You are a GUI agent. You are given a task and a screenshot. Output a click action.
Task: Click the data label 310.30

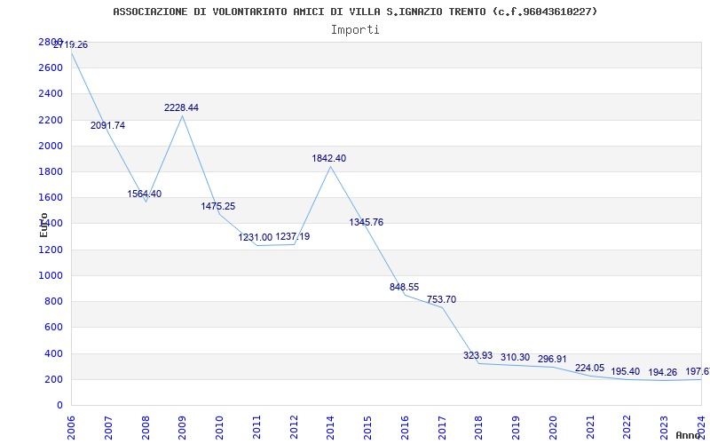coord(515,358)
